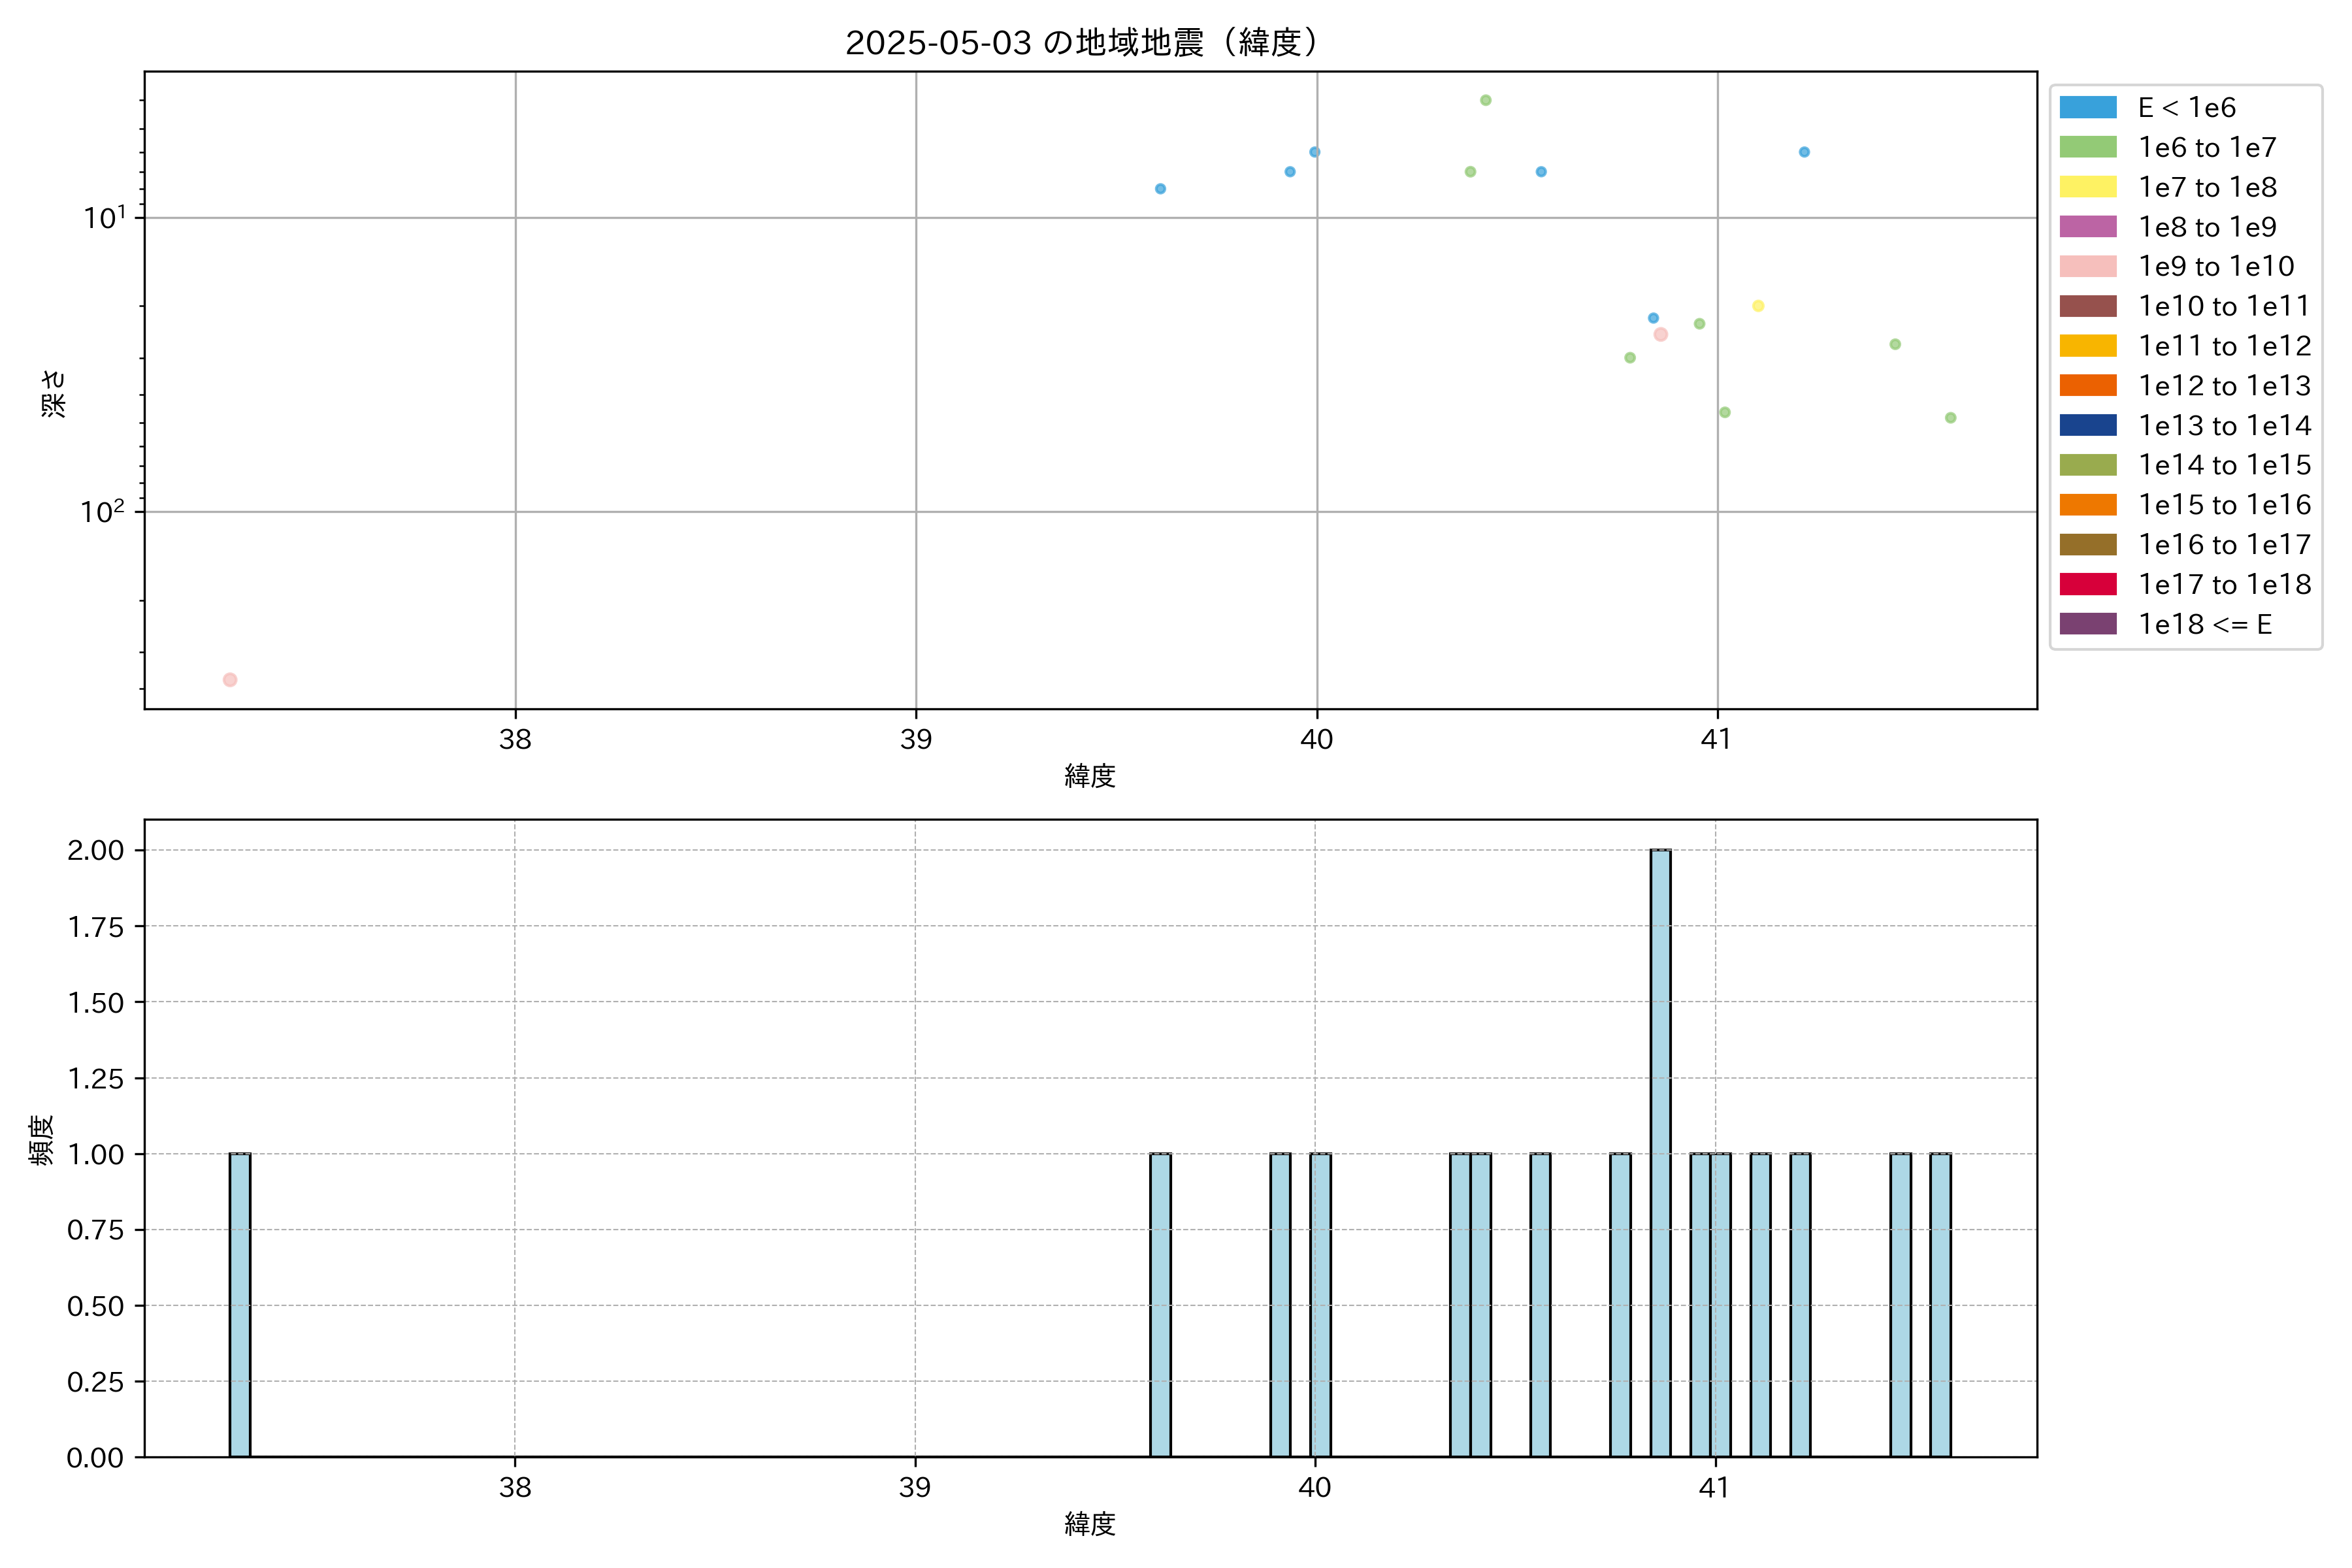Click the yellow scatter point near latitude 41
Viewport: 2352px width, 1568px height.
pyautogui.click(x=1758, y=306)
